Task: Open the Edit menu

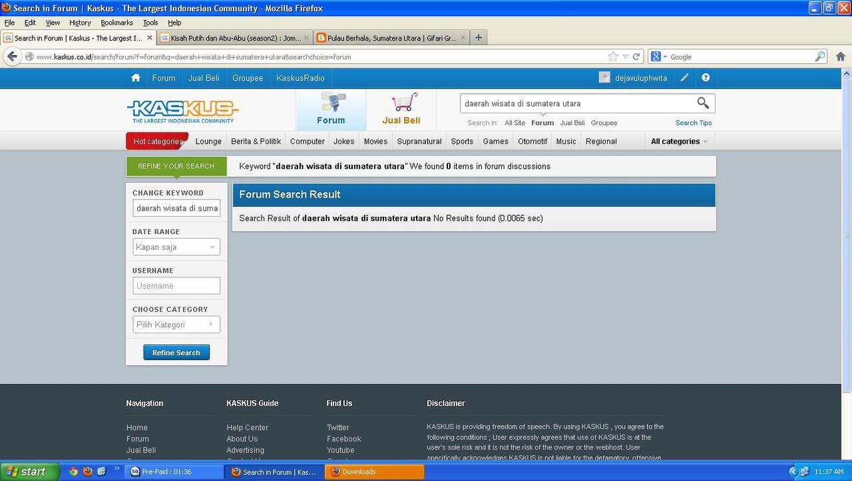Action: pyautogui.click(x=30, y=23)
